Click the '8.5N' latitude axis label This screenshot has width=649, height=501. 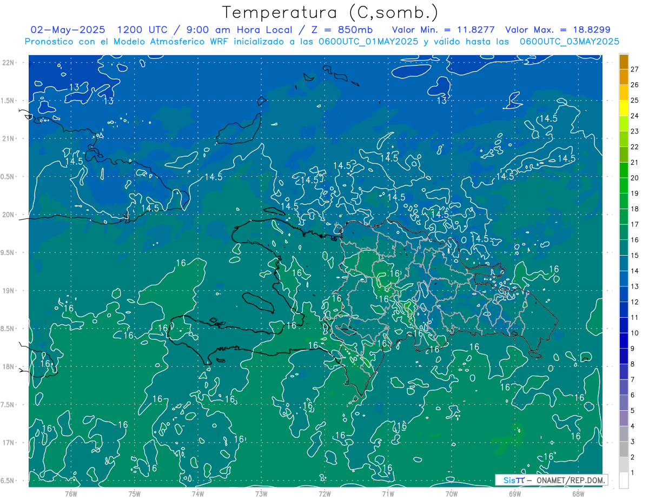click(8, 329)
